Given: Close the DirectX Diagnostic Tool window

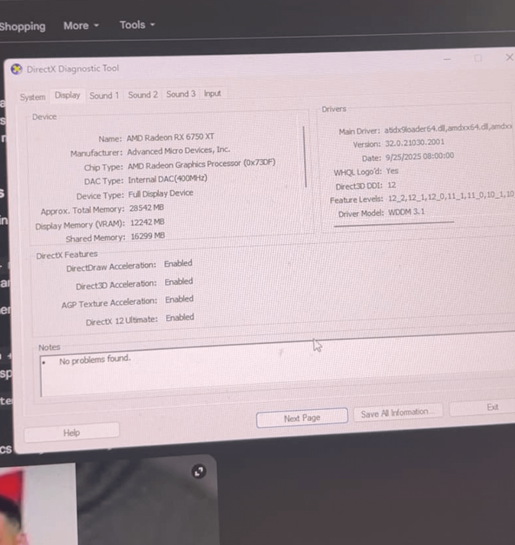Looking at the screenshot, I should pos(509,57).
